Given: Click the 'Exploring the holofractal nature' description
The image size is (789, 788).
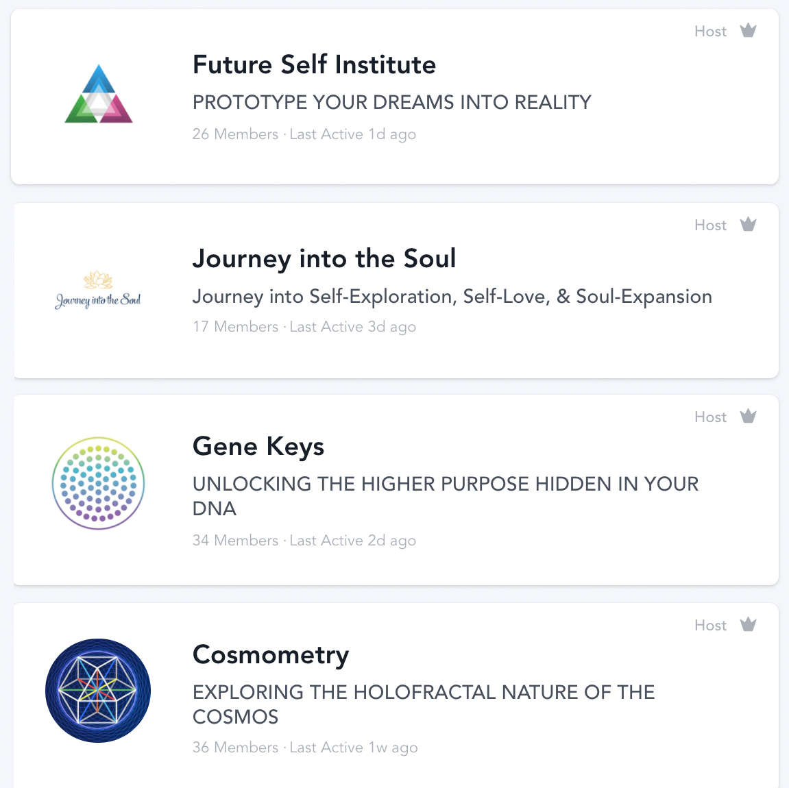Looking at the screenshot, I should point(424,704).
